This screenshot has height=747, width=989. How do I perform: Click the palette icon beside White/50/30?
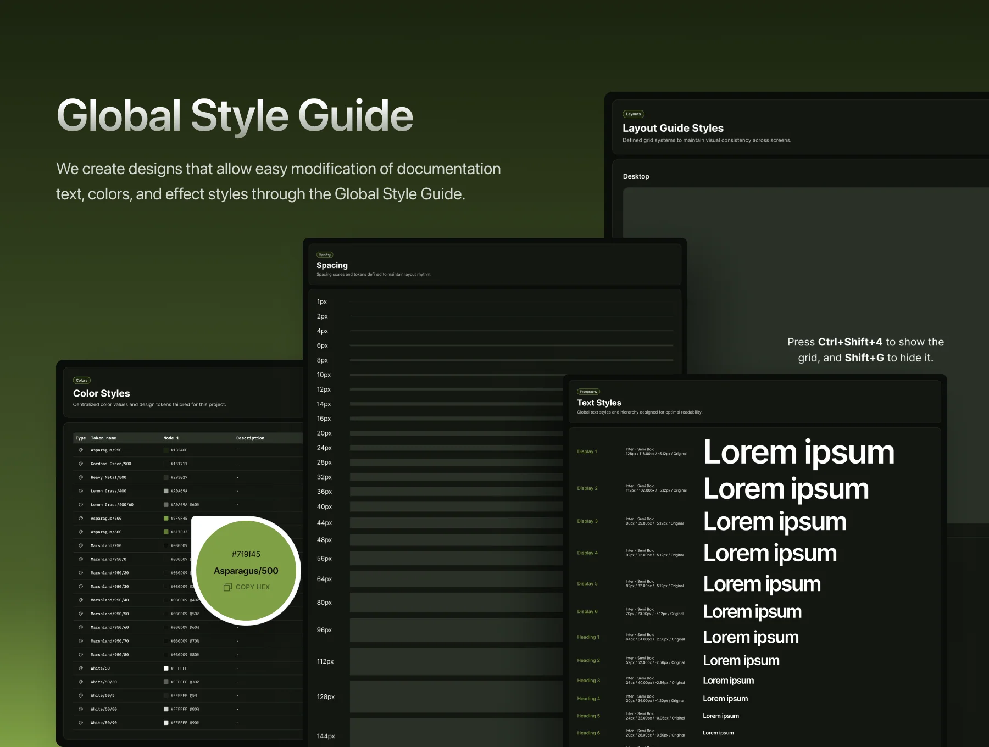81,682
